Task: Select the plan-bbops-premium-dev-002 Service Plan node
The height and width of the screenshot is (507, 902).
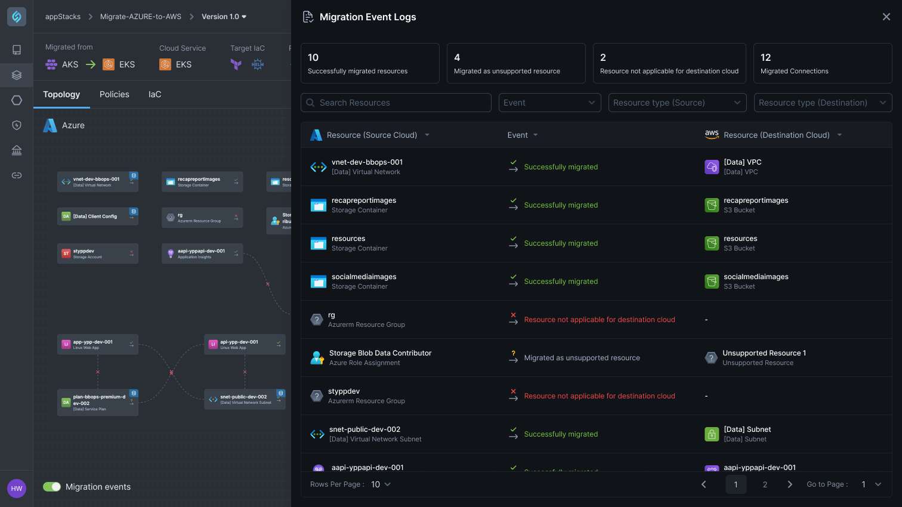Action: click(98, 403)
